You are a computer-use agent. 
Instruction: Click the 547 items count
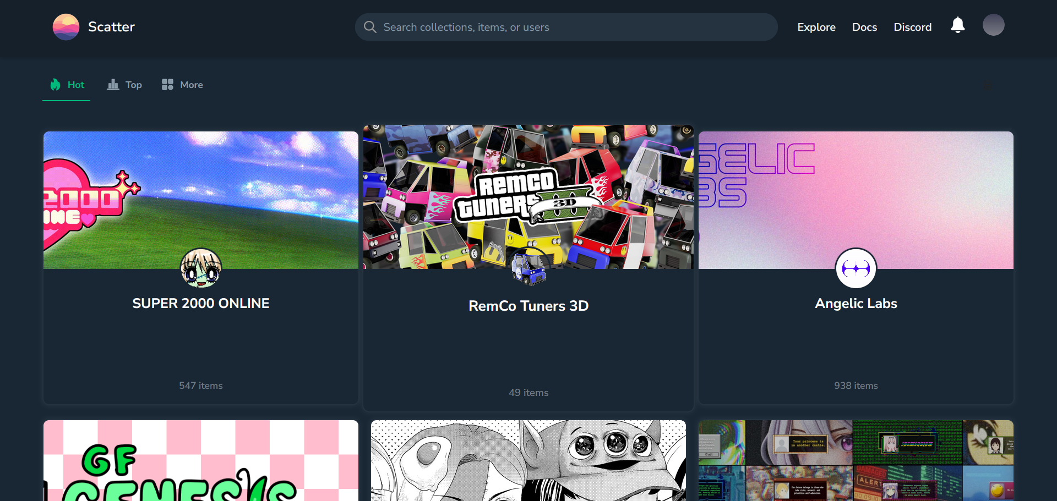click(201, 386)
